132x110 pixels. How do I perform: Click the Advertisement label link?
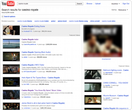tap(106, 59)
